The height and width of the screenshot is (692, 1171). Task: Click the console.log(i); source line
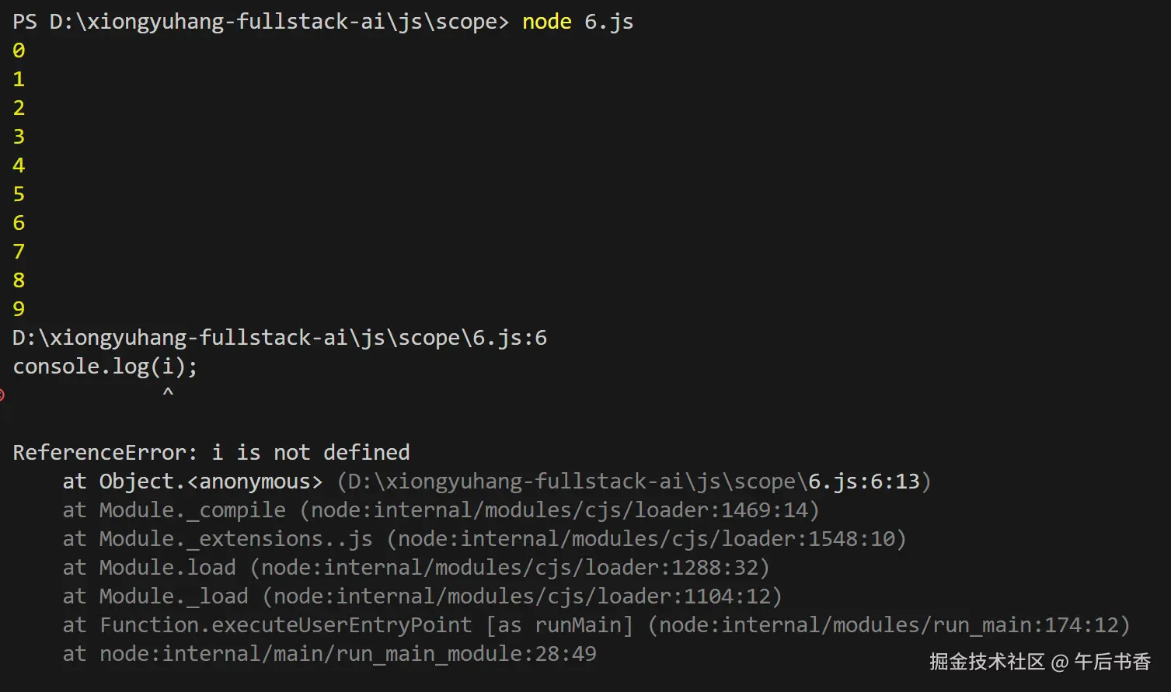(x=105, y=367)
